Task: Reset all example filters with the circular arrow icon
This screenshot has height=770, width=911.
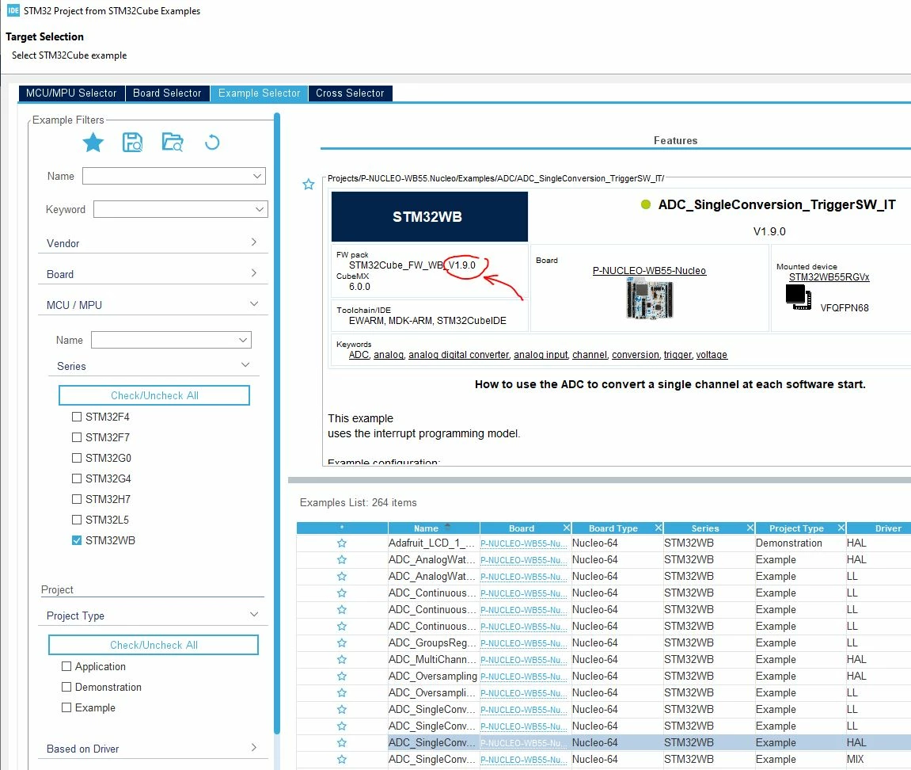Action: tap(212, 143)
